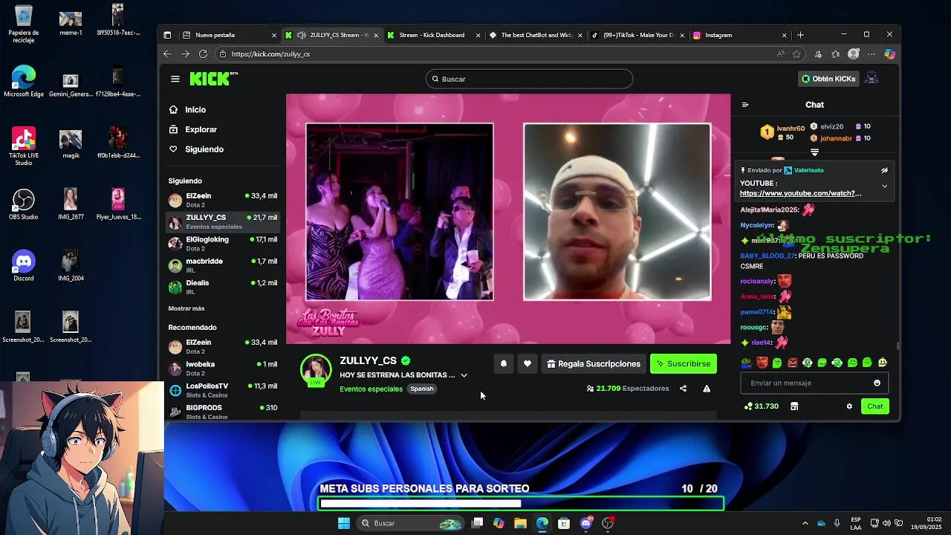Open chat settings gear
Image resolution: width=951 pixels, height=535 pixels.
pyautogui.click(x=849, y=406)
